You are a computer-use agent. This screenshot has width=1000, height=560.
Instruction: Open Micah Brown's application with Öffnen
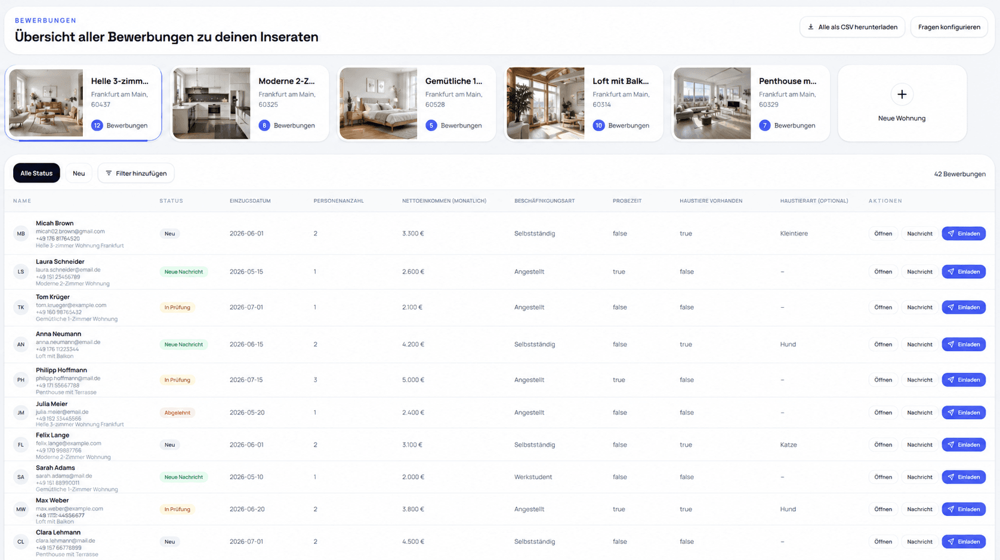(x=883, y=234)
